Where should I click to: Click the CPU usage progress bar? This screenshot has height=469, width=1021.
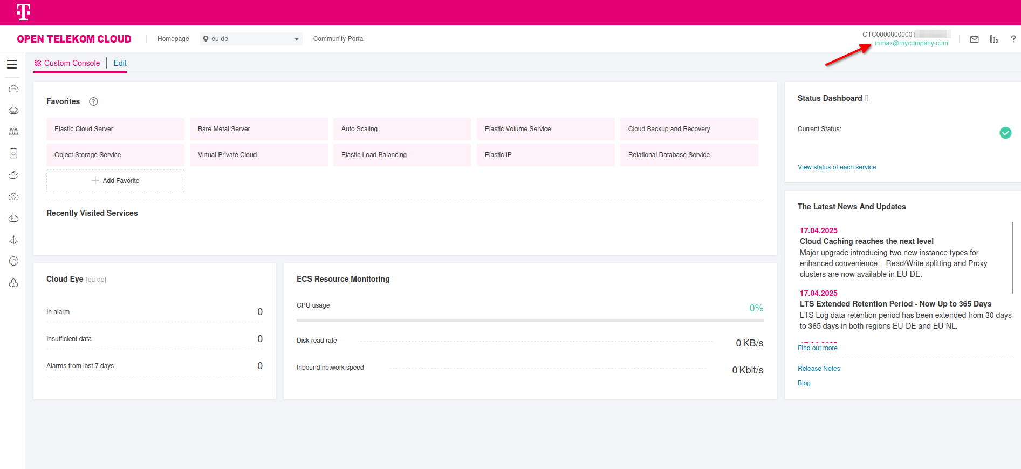pyautogui.click(x=530, y=320)
